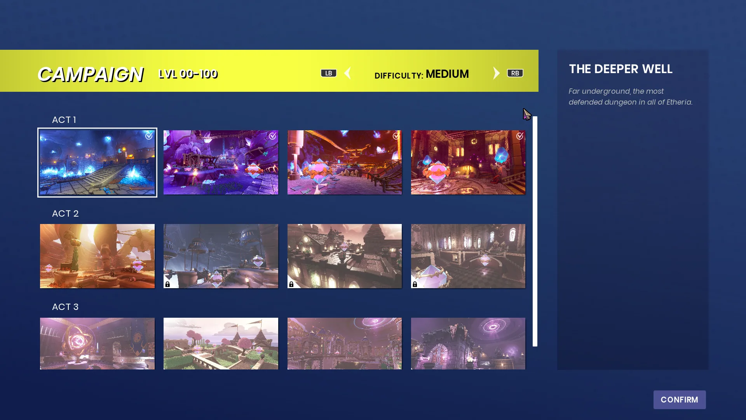Click the LB bumper icon
This screenshot has height=420, width=746.
point(329,73)
